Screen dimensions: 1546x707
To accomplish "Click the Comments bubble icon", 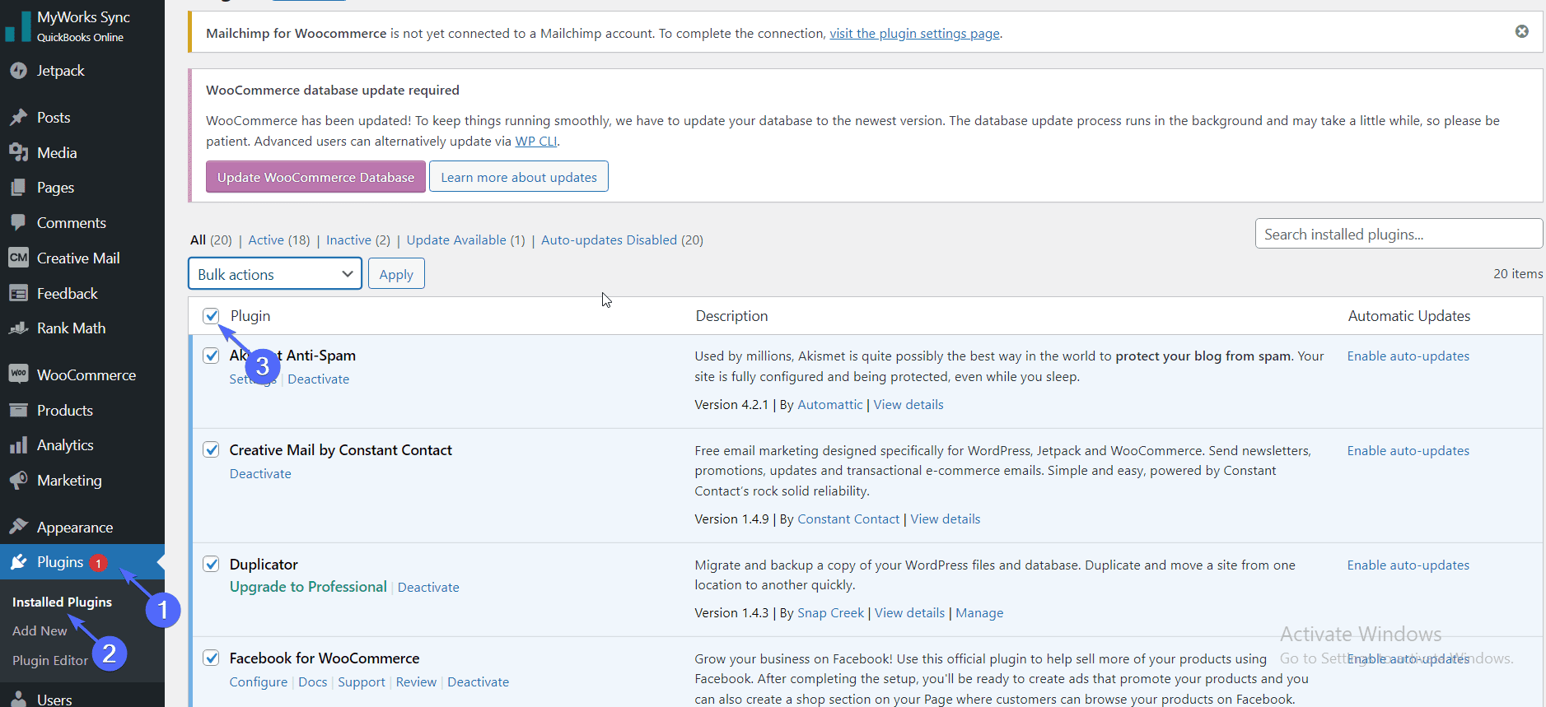I will tap(18, 223).
